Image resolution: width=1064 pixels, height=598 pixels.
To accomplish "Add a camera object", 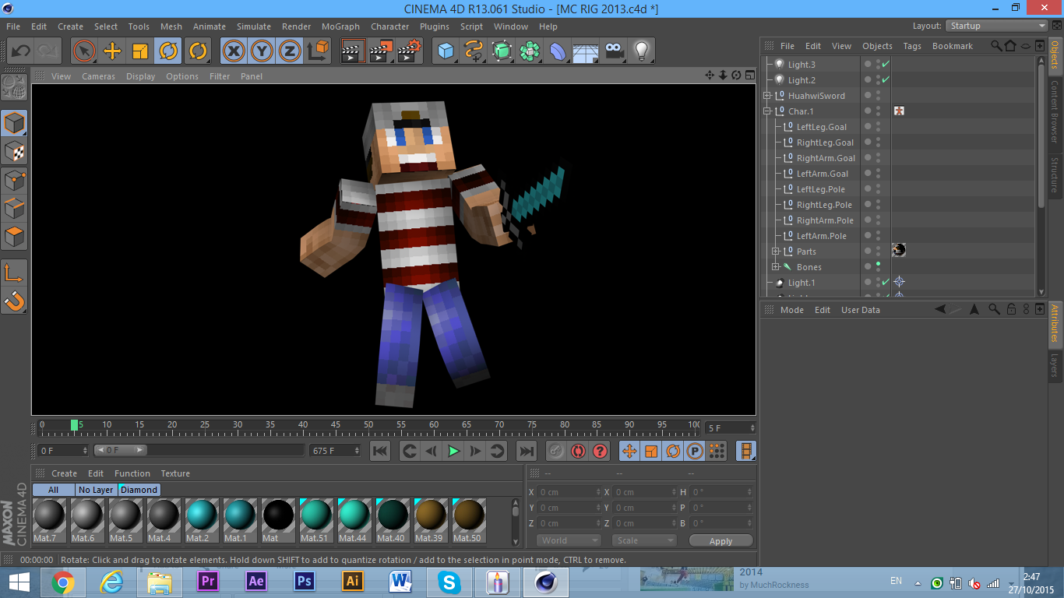I will click(614, 51).
